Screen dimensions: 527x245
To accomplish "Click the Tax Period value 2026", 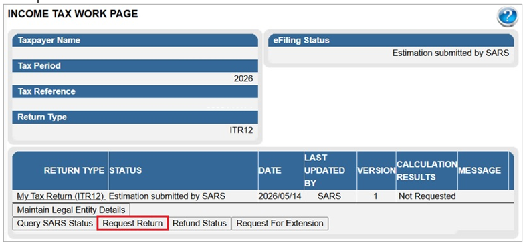I will 243,79.
